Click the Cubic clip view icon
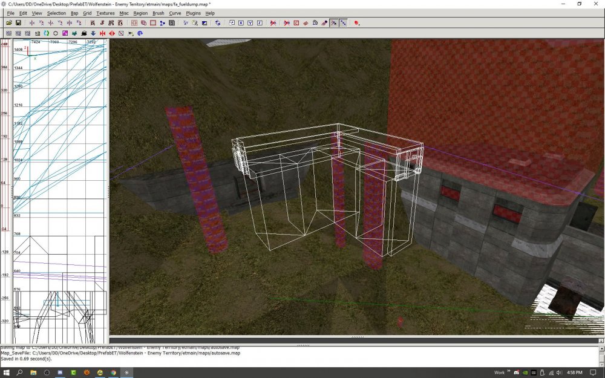 pos(204,23)
